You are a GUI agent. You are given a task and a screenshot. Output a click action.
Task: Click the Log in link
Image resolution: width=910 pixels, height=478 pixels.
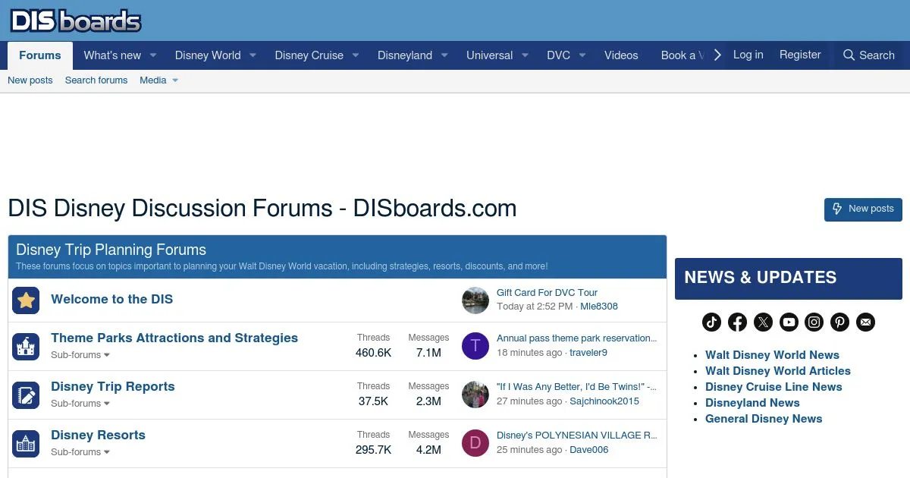click(x=748, y=55)
